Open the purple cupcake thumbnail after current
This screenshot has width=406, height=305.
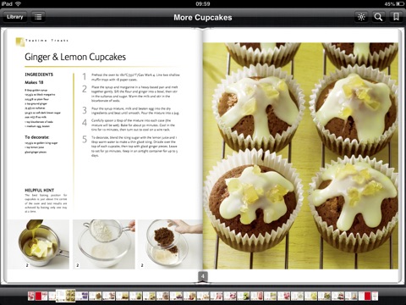tap(82, 296)
